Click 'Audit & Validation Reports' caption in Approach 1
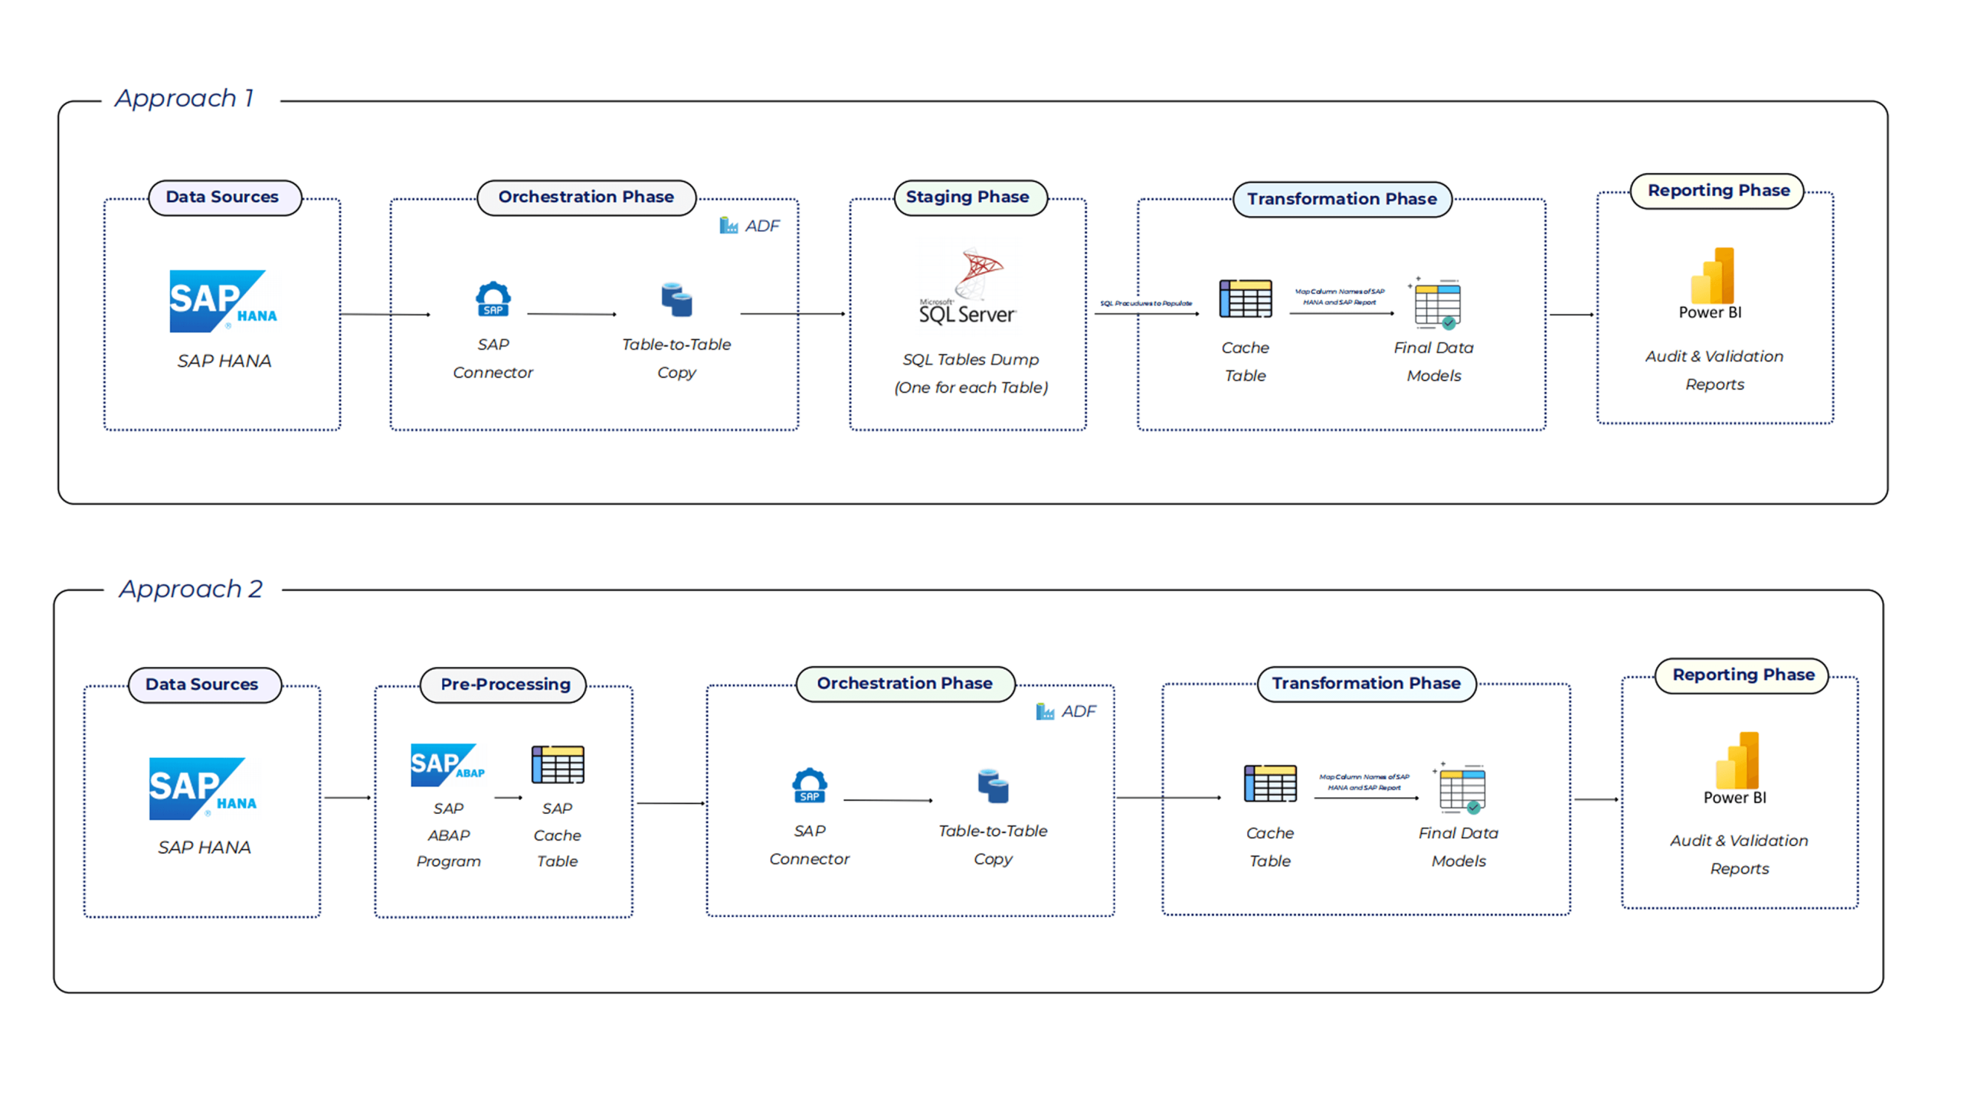This screenshot has width=1961, height=1101. pyautogui.click(x=1714, y=371)
